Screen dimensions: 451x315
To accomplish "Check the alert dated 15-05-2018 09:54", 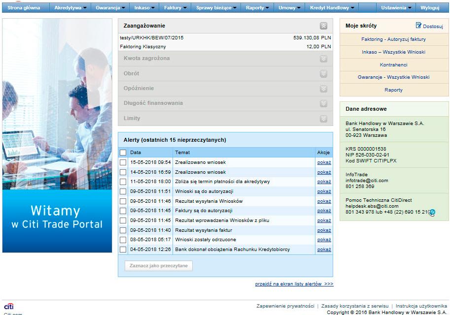I will tap(123, 162).
